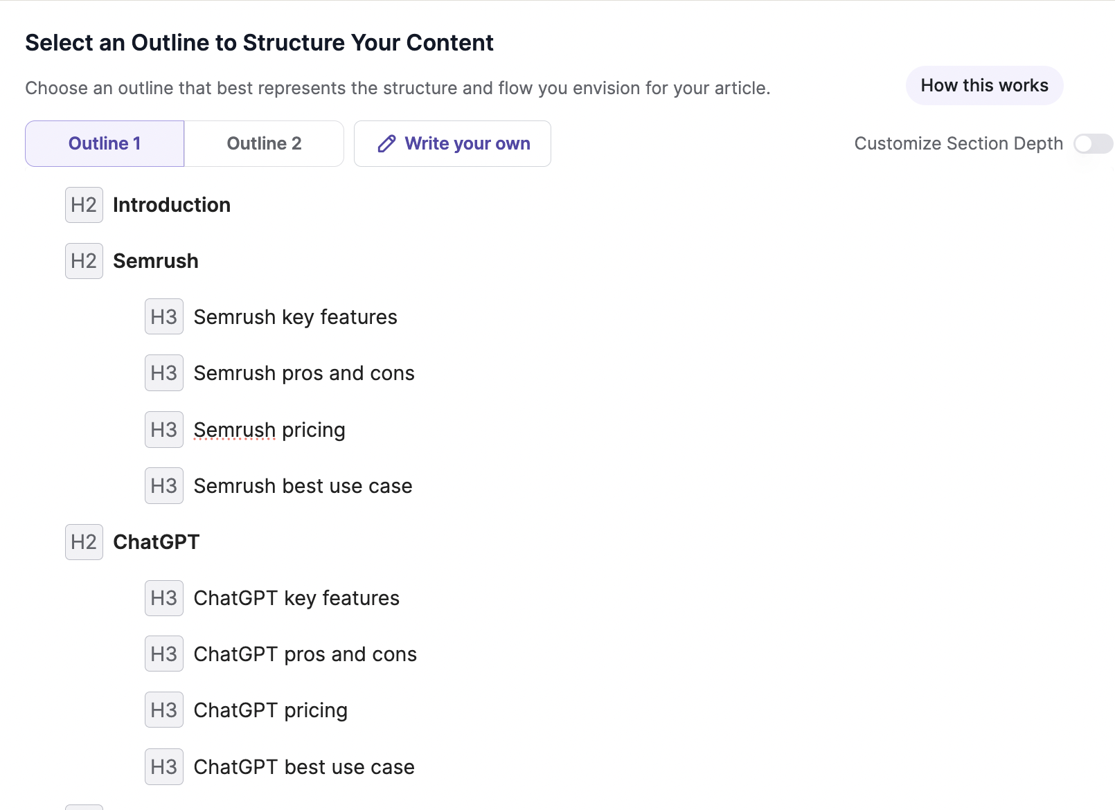The image size is (1115, 810).
Task: Click the H3 badge for Semrush key features
Action: [163, 316]
